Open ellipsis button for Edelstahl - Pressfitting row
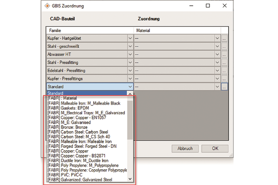This screenshot has height=185, width=278. (x=224, y=71)
